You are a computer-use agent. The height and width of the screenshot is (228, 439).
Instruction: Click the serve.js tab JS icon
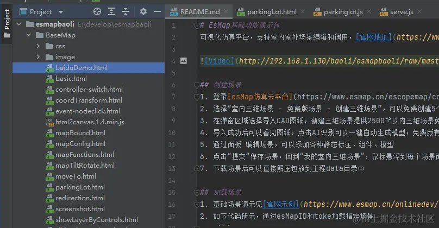pyautogui.click(x=384, y=12)
